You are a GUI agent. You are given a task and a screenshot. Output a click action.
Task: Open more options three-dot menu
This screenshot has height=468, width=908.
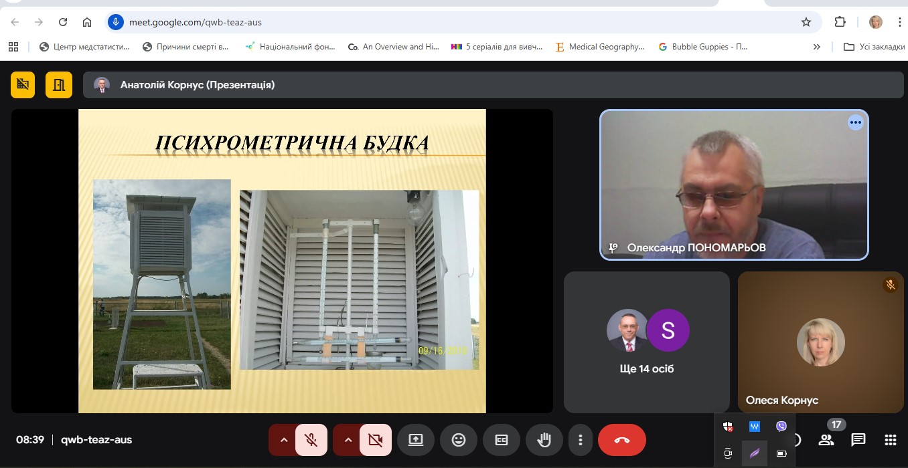click(581, 440)
